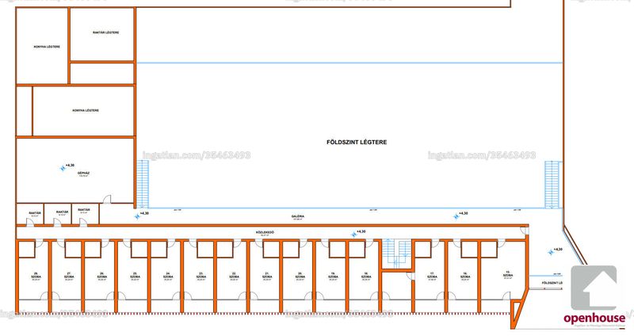The image size is (634, 336).
Task: Click the lower Konyha Légtere room
Action: point(83,111)
